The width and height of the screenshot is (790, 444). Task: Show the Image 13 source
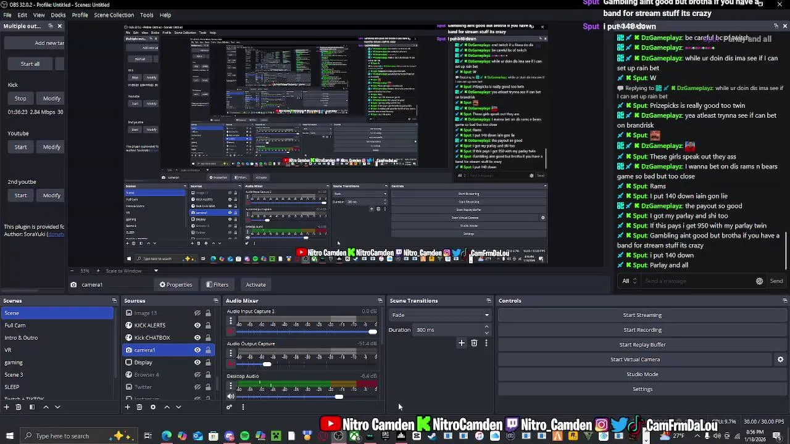pos(197,313)
